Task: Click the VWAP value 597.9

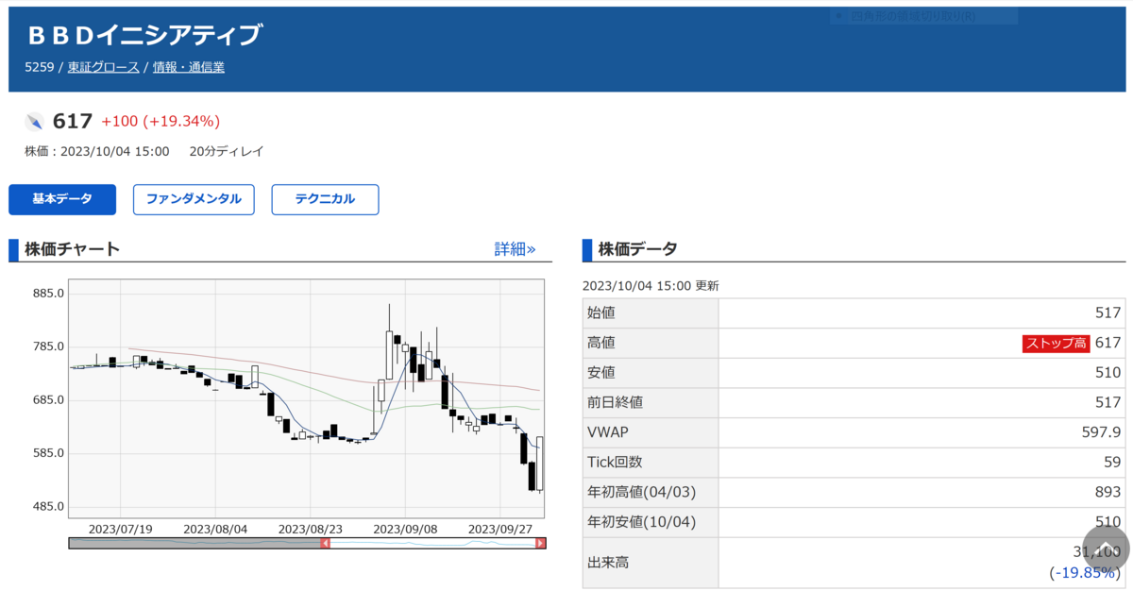Action: pos(1101,432)
